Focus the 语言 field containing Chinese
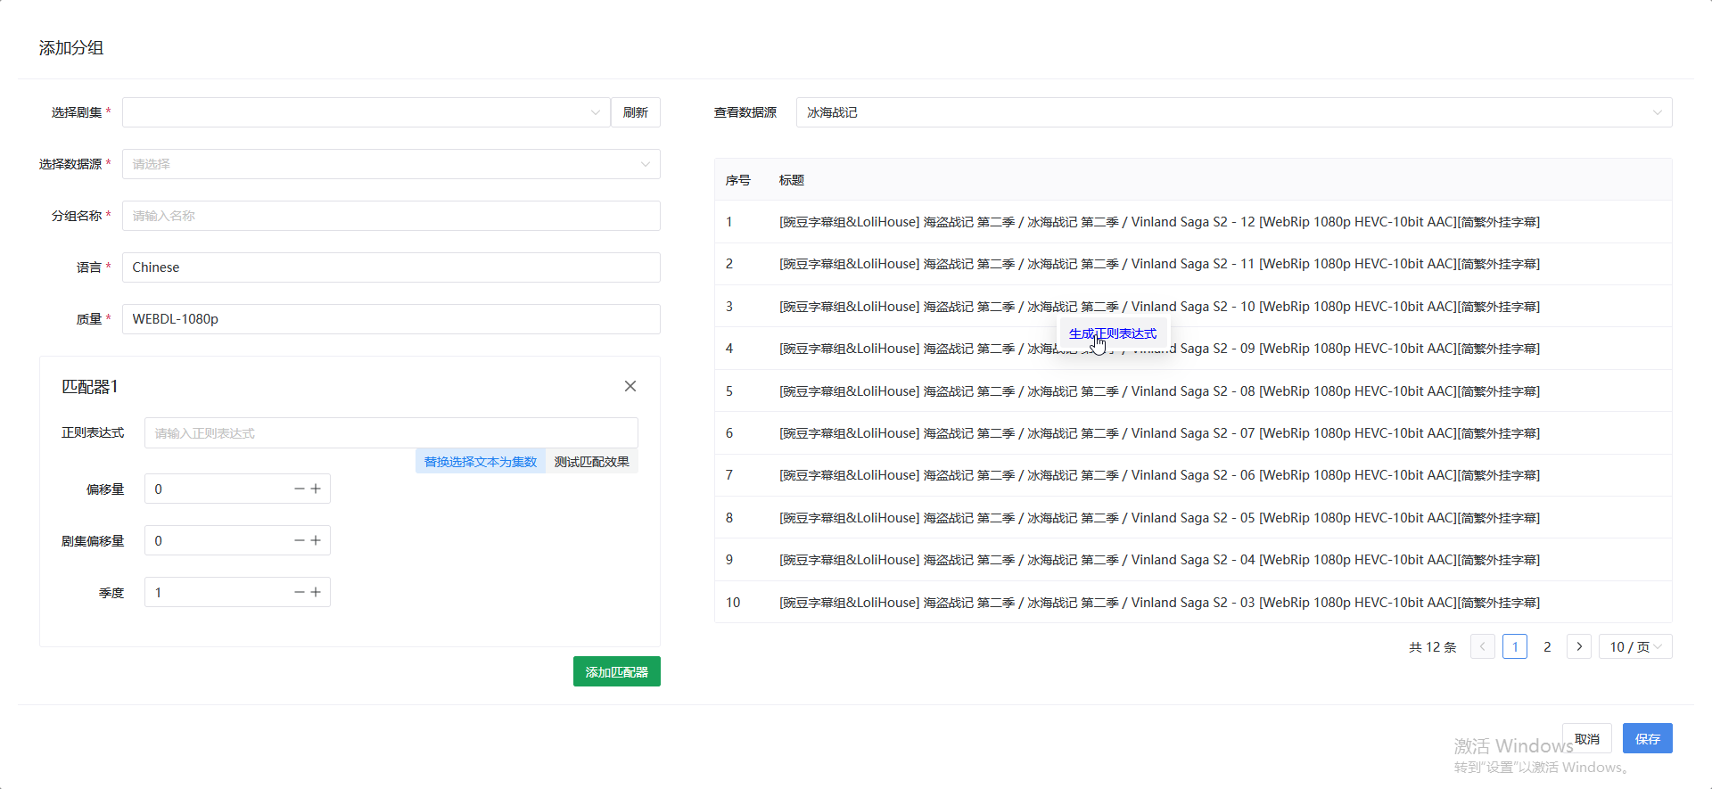1712x789 pixels. pos(391,267)
